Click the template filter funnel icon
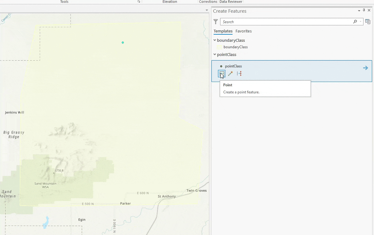374x235 pixels. pos(216,22)
